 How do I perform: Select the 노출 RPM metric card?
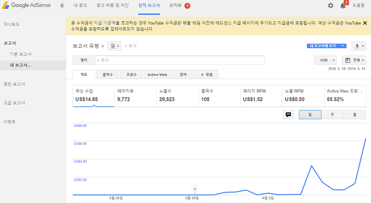tap(303, 96)
